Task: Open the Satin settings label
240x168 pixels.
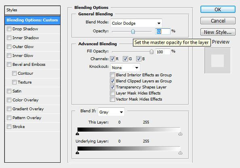Action: tap(17, 91)
